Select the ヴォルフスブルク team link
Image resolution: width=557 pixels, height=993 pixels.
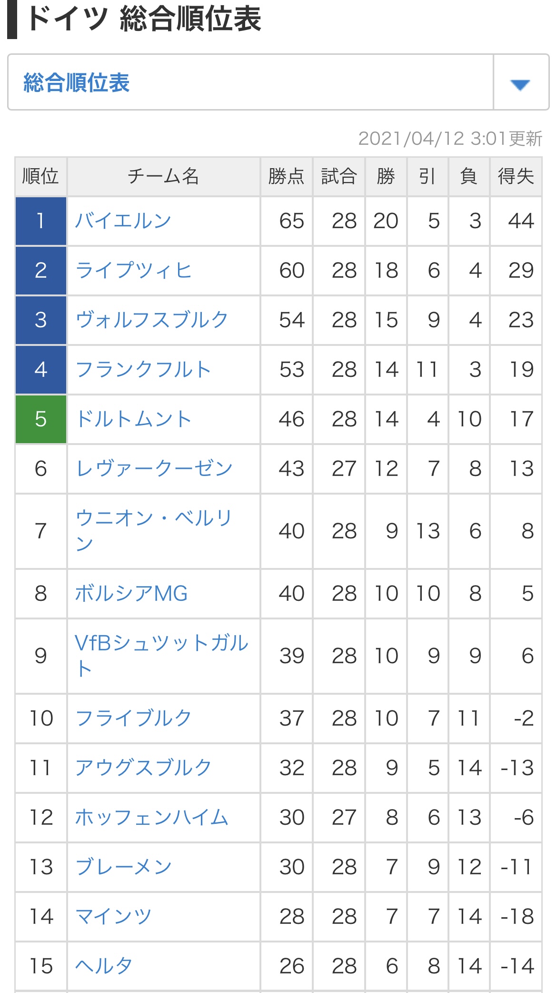click(x=152, y=320)
